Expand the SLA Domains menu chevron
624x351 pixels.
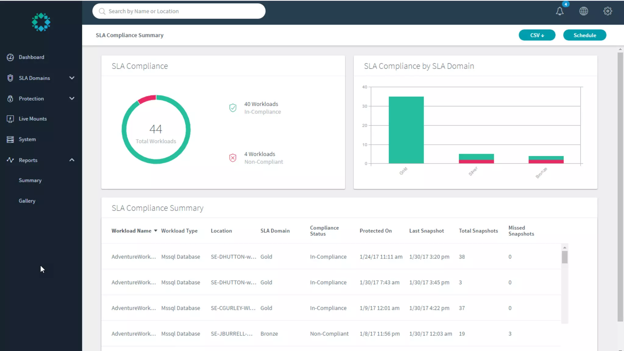(72, 78)
